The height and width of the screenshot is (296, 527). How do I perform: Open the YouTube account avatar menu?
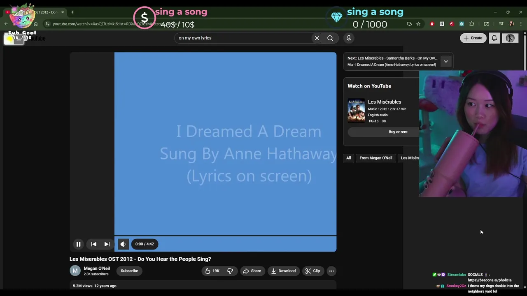pos(510,38)
